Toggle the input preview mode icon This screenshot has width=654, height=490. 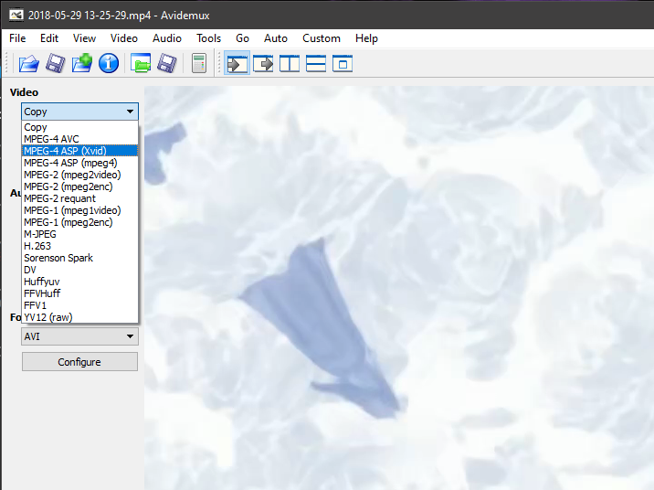[237, 64]
